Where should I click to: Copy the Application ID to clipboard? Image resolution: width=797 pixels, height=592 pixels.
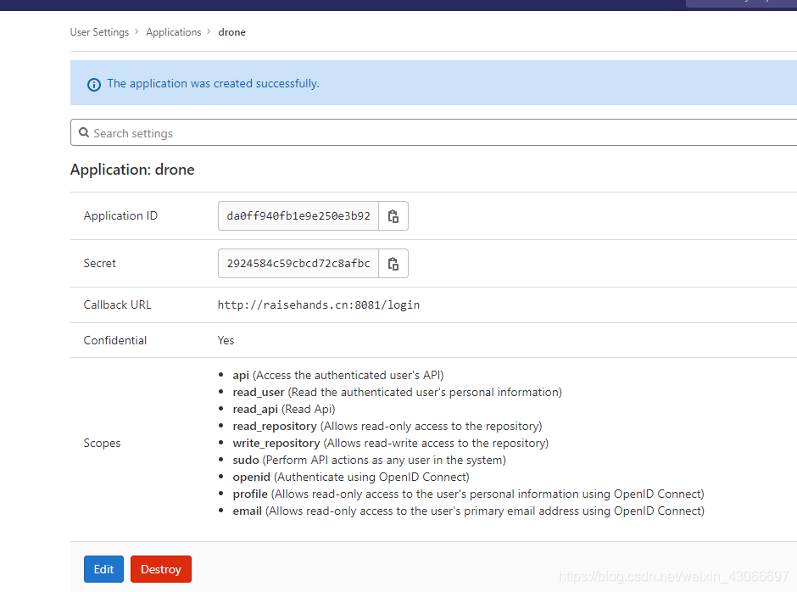tap(393, 216)
